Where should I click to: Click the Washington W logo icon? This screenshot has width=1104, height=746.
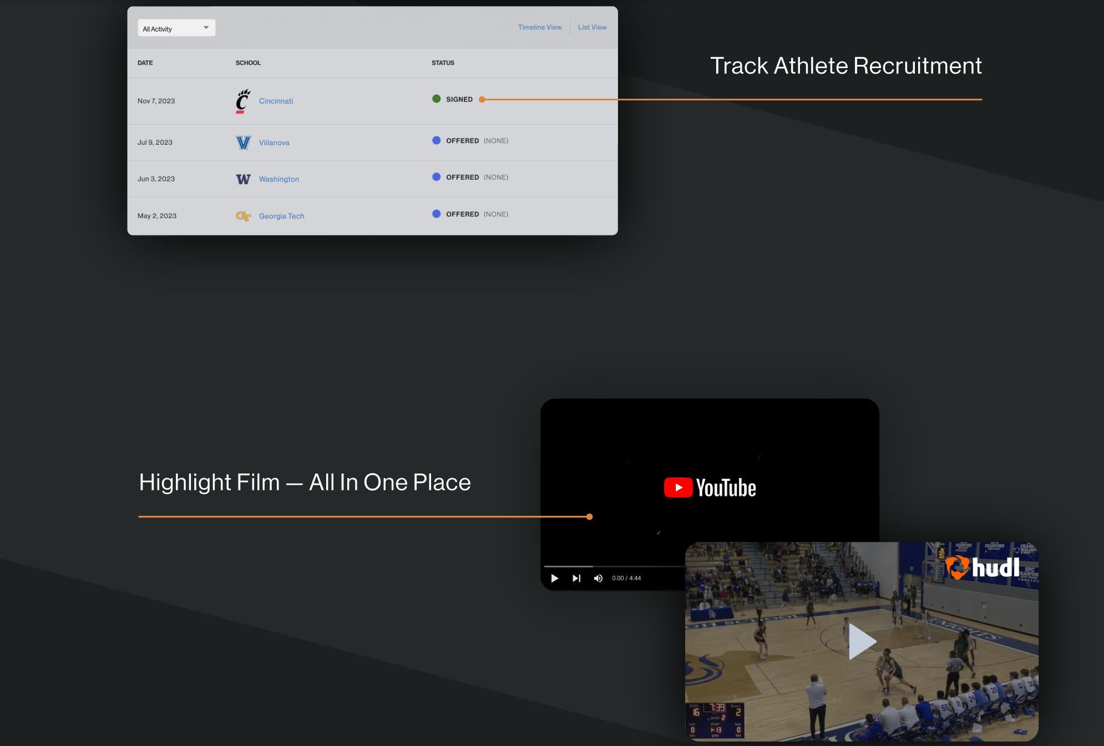(243, 179)
